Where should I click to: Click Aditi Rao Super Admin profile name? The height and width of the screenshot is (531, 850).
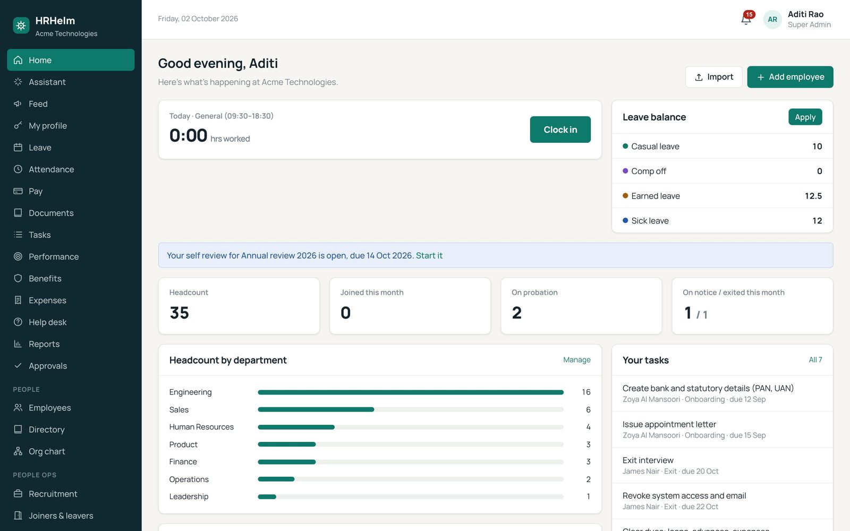809,19
